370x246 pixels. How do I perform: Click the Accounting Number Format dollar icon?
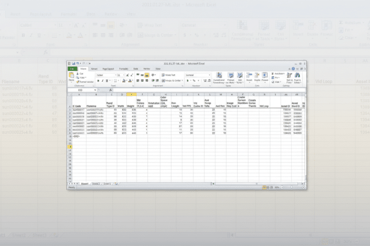(188, 81)
